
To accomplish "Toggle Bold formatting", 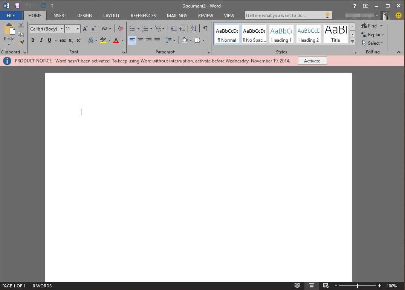I will pyautogui.click(x=33, y=40).
